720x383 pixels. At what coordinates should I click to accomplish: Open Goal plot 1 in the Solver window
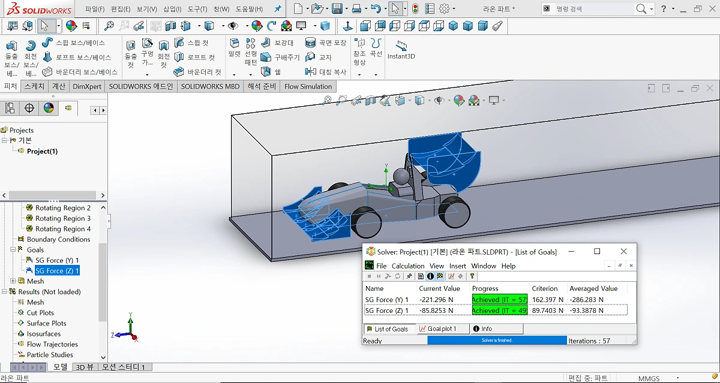[x=442, y=328]
